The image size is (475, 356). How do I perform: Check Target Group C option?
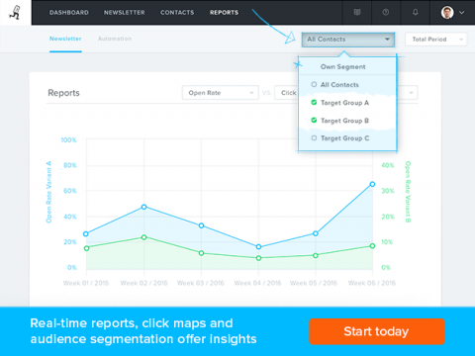pos(314,138)
